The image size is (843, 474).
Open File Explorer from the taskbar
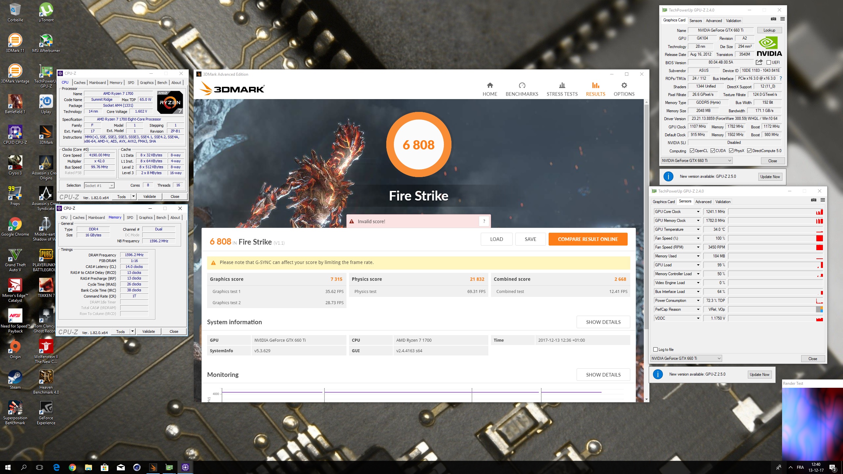88,467
